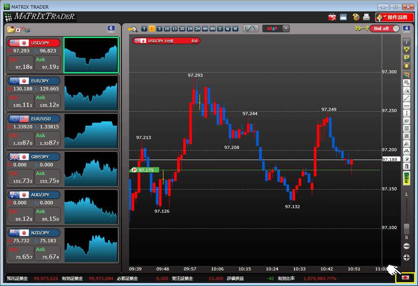The image size is (418, 286).
Task: Open the GBP/JPY mini chart thumbnail
Action: coord(91,169)
